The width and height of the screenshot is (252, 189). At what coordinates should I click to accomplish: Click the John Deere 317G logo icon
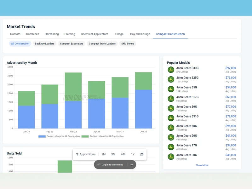[171, 99]
